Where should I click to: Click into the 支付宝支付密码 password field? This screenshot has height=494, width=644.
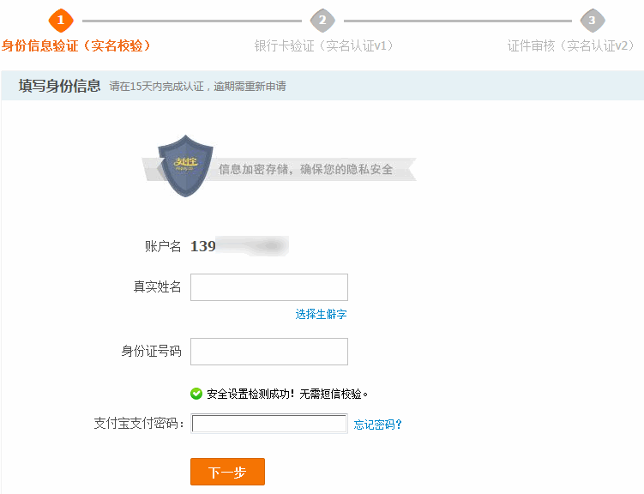pos(269,424)
